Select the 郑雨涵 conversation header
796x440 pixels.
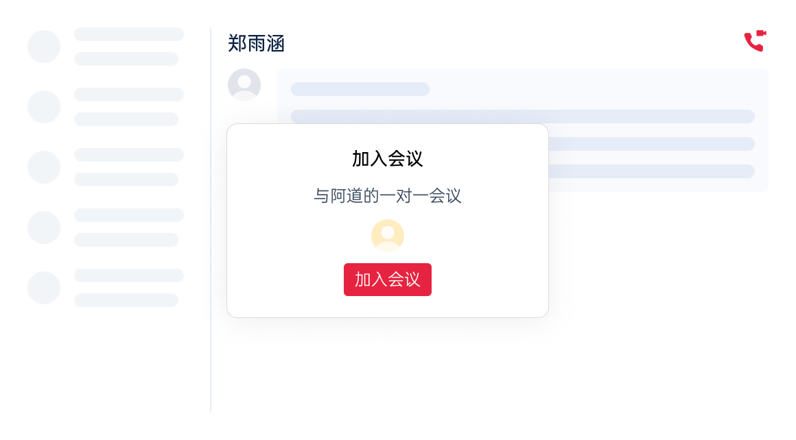coord(256,43)
